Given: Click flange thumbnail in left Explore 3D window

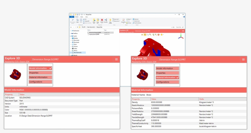Looking at the screenshot, I should (x=15, y=74).
